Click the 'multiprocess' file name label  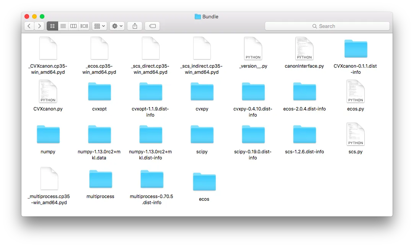pyautogui.click(x=100, y=196)
